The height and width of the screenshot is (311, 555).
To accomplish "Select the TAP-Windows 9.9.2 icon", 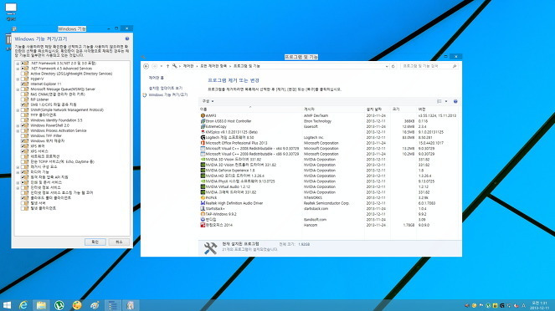I will point(203,214).
